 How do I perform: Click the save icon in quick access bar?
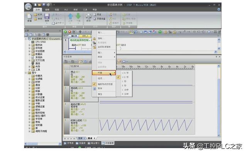click(44, 5)
